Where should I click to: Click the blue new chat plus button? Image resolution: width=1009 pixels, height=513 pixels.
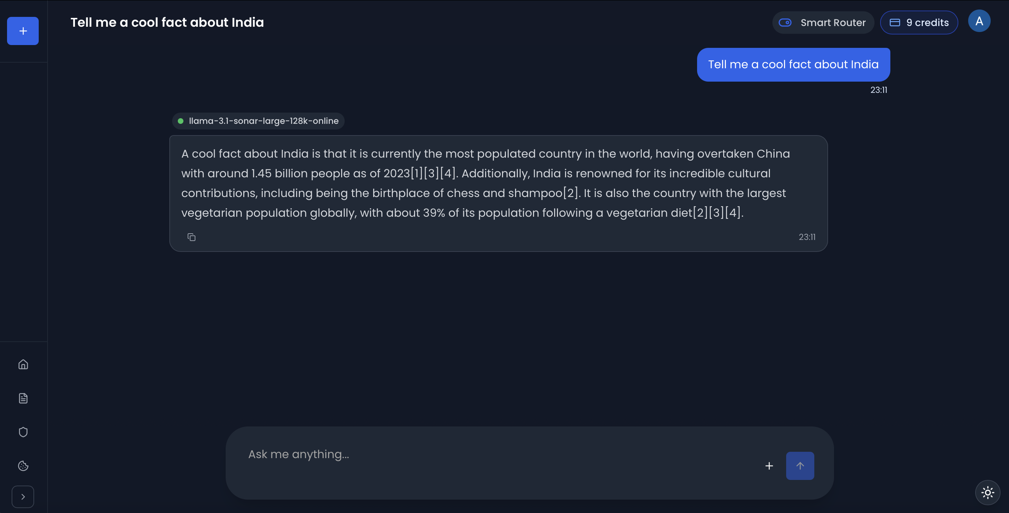[23, 31]
